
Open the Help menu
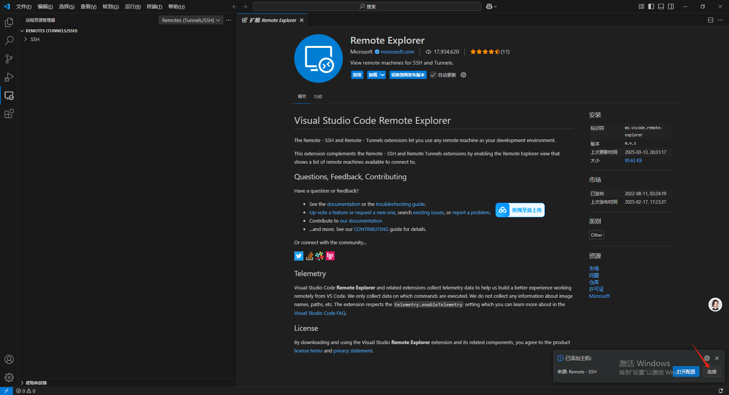pyautogui.click(x=176, y=6)
